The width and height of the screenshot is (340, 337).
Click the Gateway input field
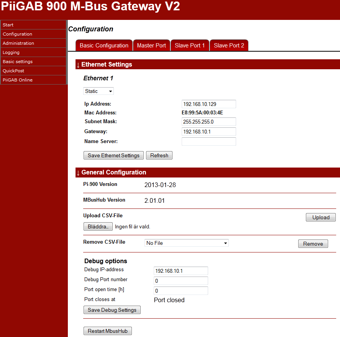pyautogui.click(x=209, y=132)
